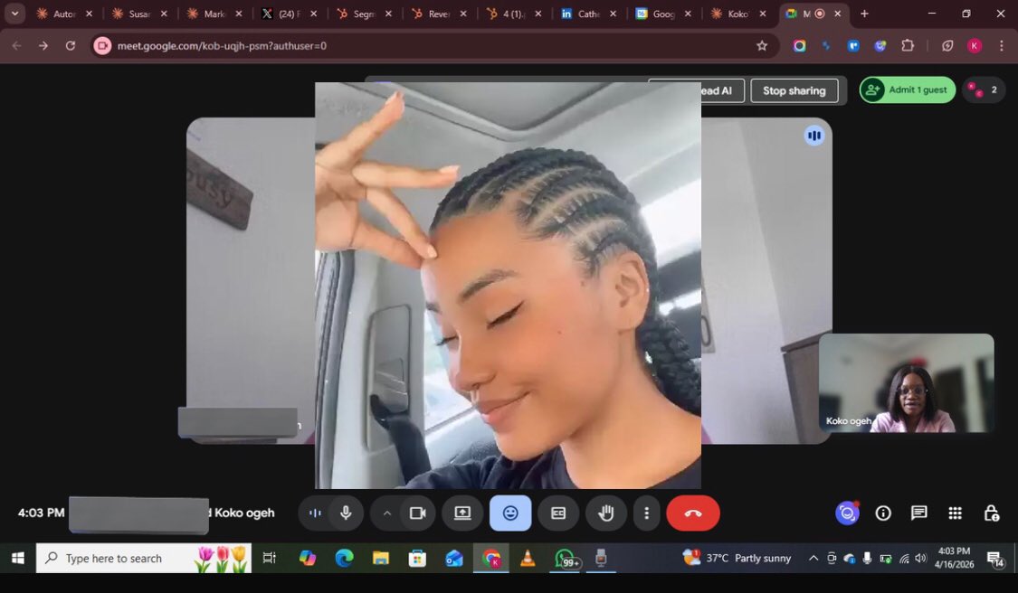This screenshot has height=593, width=1018.
Task: Raise hand in the meeting
Action: 605,513
